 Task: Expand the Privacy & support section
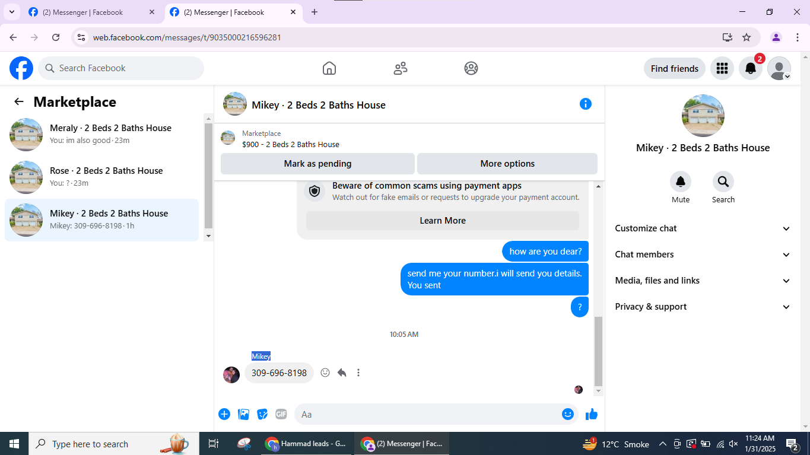coord(703,307)
